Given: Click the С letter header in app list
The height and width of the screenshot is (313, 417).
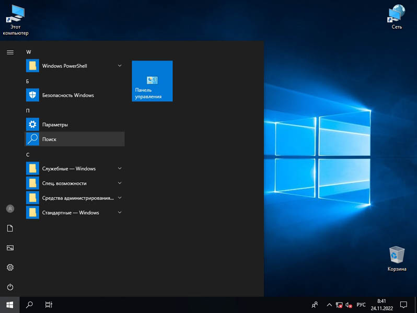Looking at the screenshot, I should point(28,155).
